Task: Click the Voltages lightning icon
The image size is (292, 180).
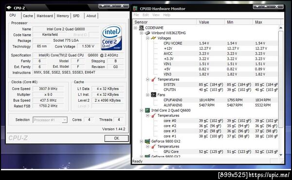Action: [x=153, y=38]
